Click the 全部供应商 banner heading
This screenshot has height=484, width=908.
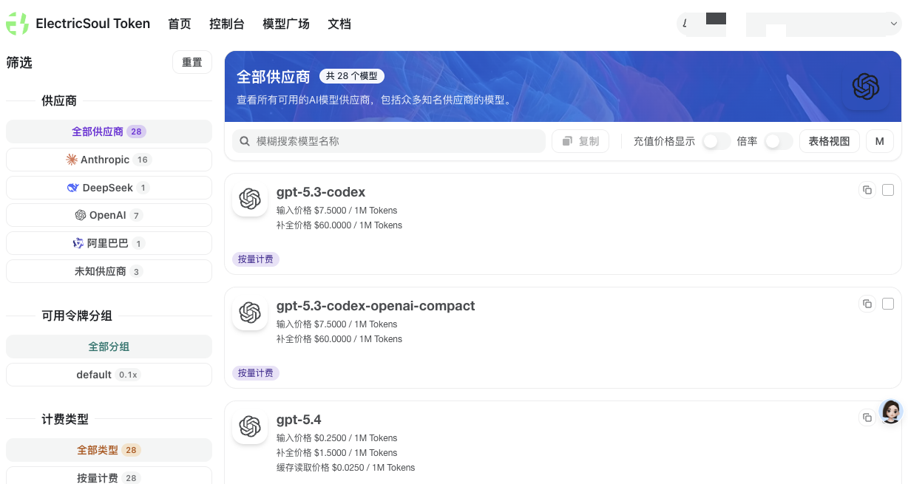pos(274,77)
